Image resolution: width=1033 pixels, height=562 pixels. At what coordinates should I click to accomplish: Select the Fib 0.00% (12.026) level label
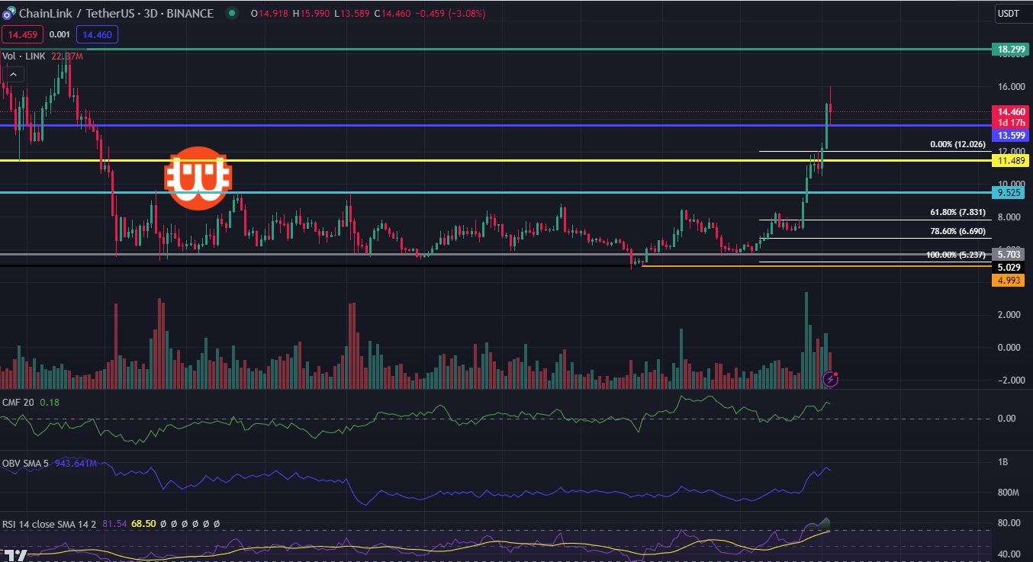tap(957, 144)
